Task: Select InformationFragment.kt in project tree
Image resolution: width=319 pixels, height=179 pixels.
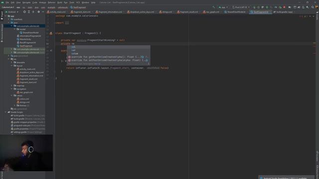Action: [x=29, y=36]
